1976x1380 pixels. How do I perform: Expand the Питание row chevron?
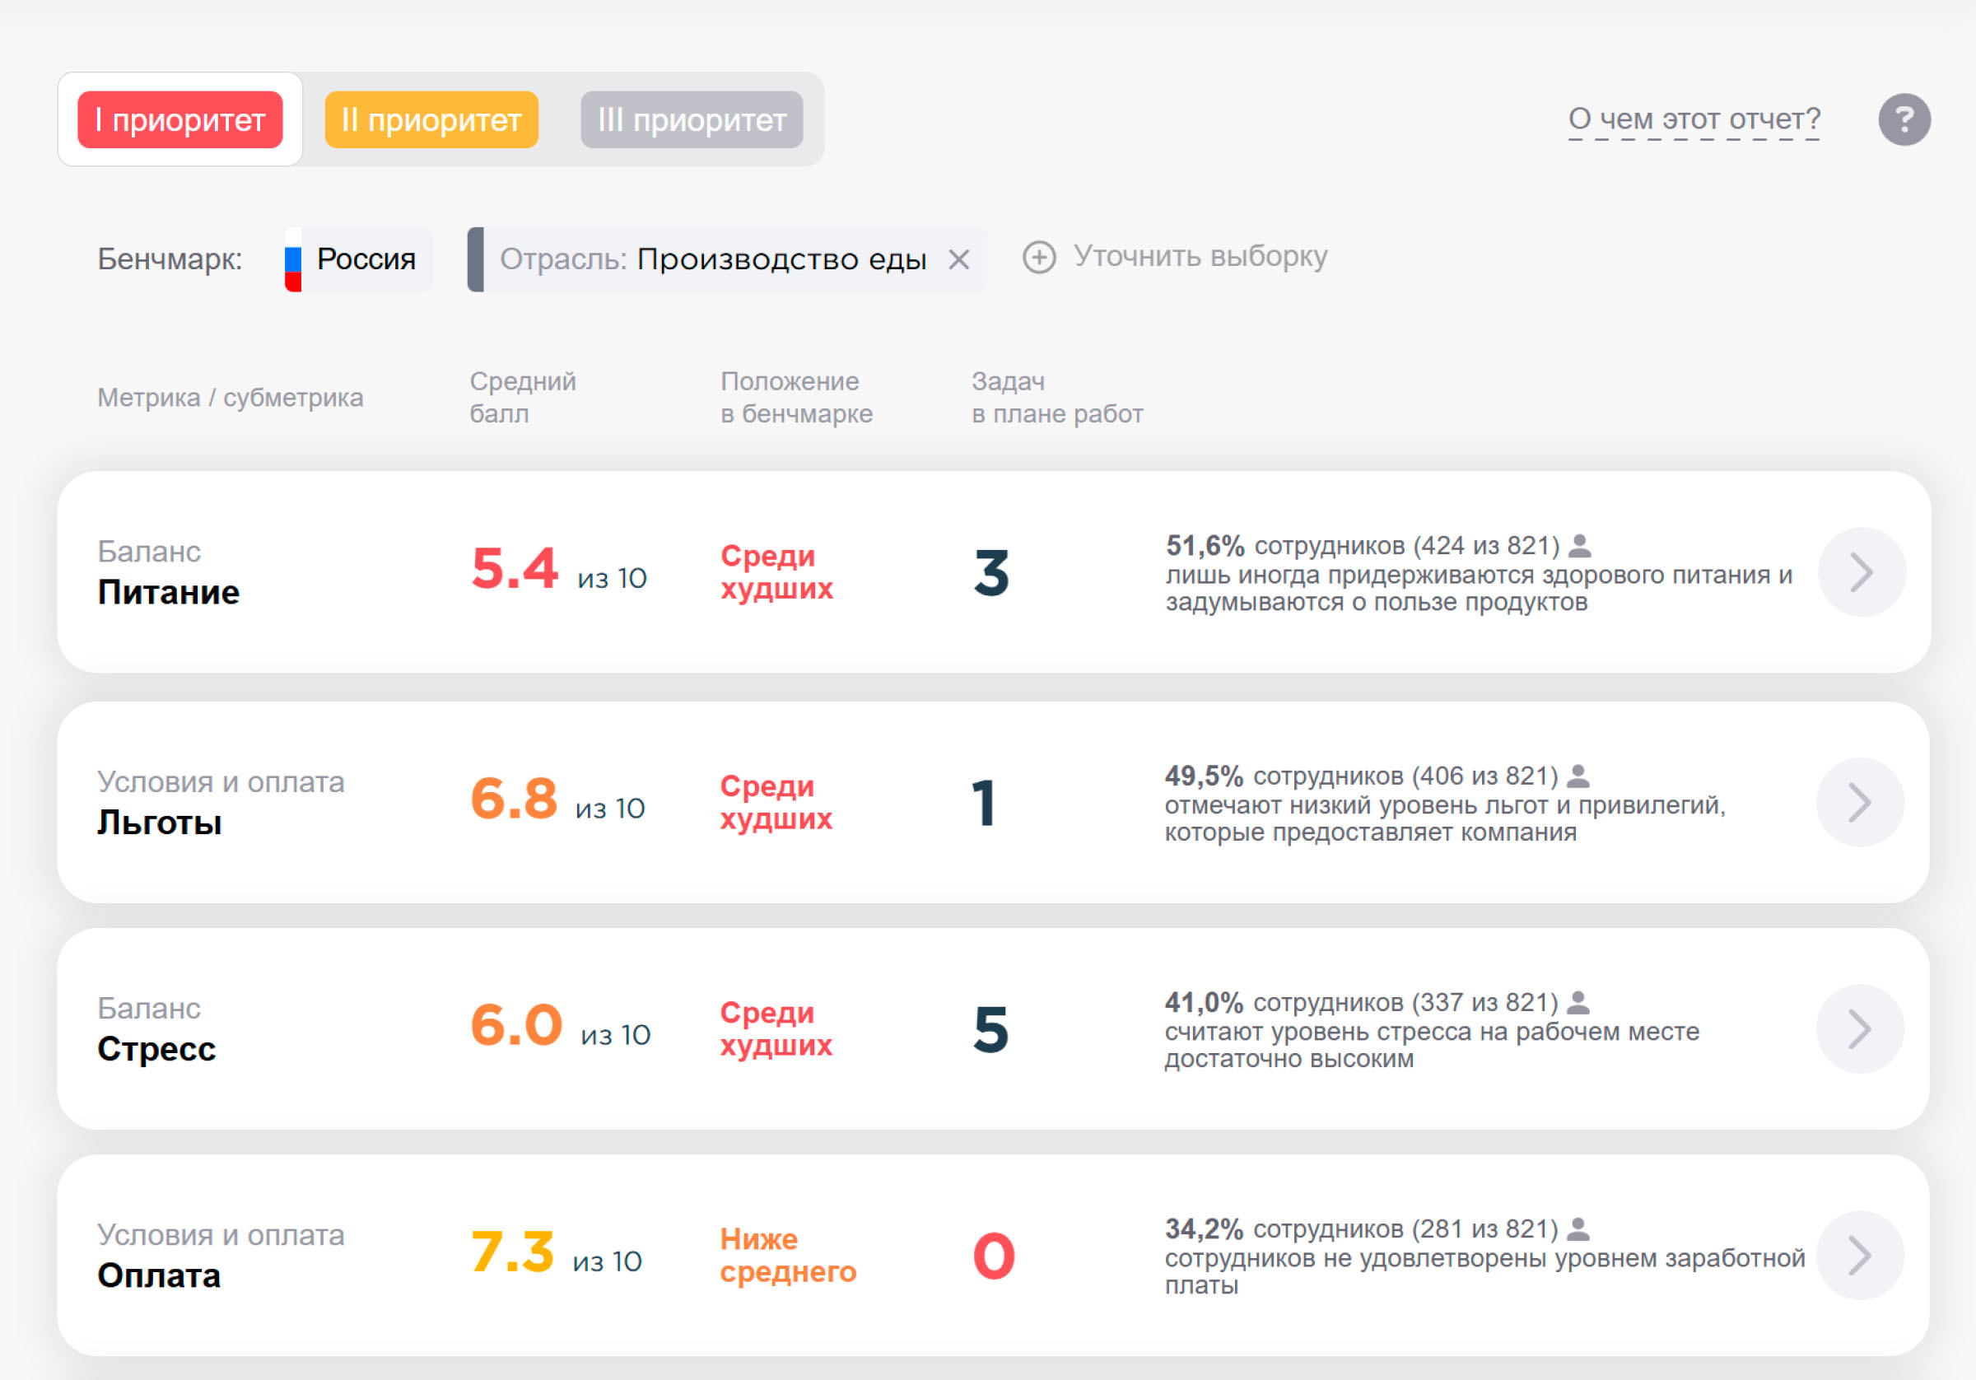1862,572
